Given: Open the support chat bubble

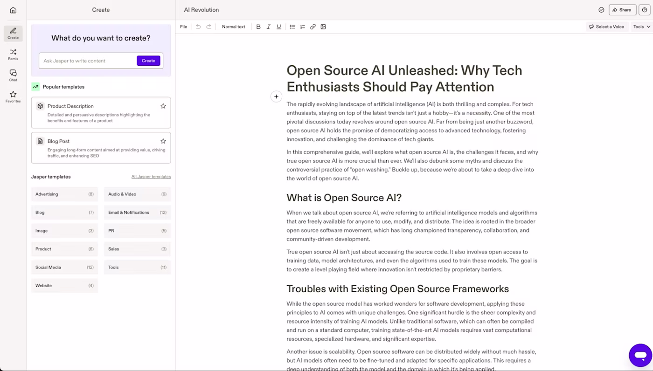Looking at the screenshot, I should click(x=640, y=355).
